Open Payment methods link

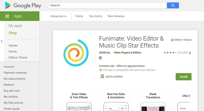[15, 73]
